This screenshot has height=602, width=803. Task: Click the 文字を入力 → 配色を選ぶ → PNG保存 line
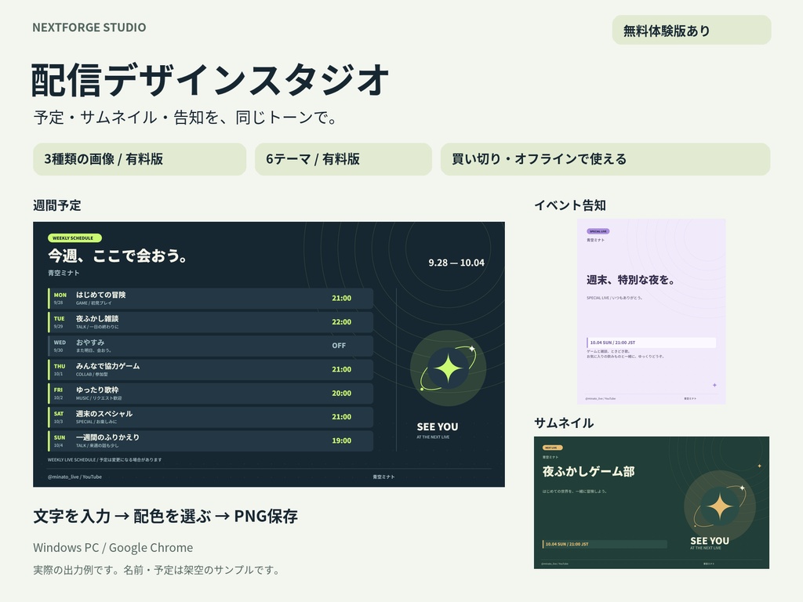165,517
